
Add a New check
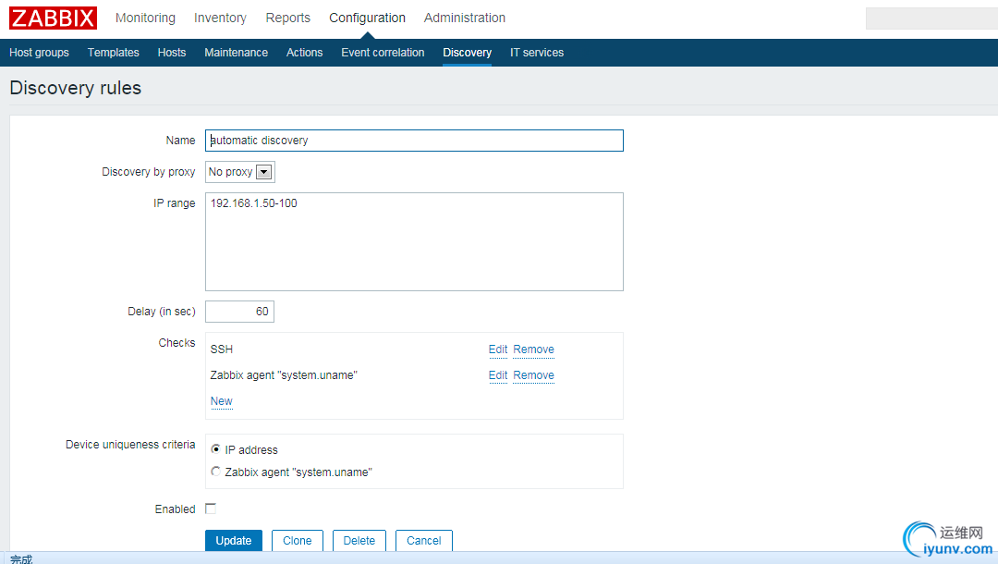[222, 401]
